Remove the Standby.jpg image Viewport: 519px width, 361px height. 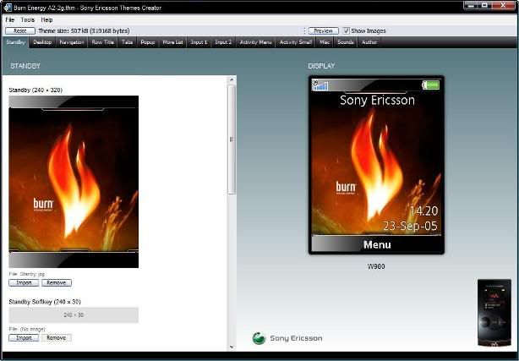[57, 282]
